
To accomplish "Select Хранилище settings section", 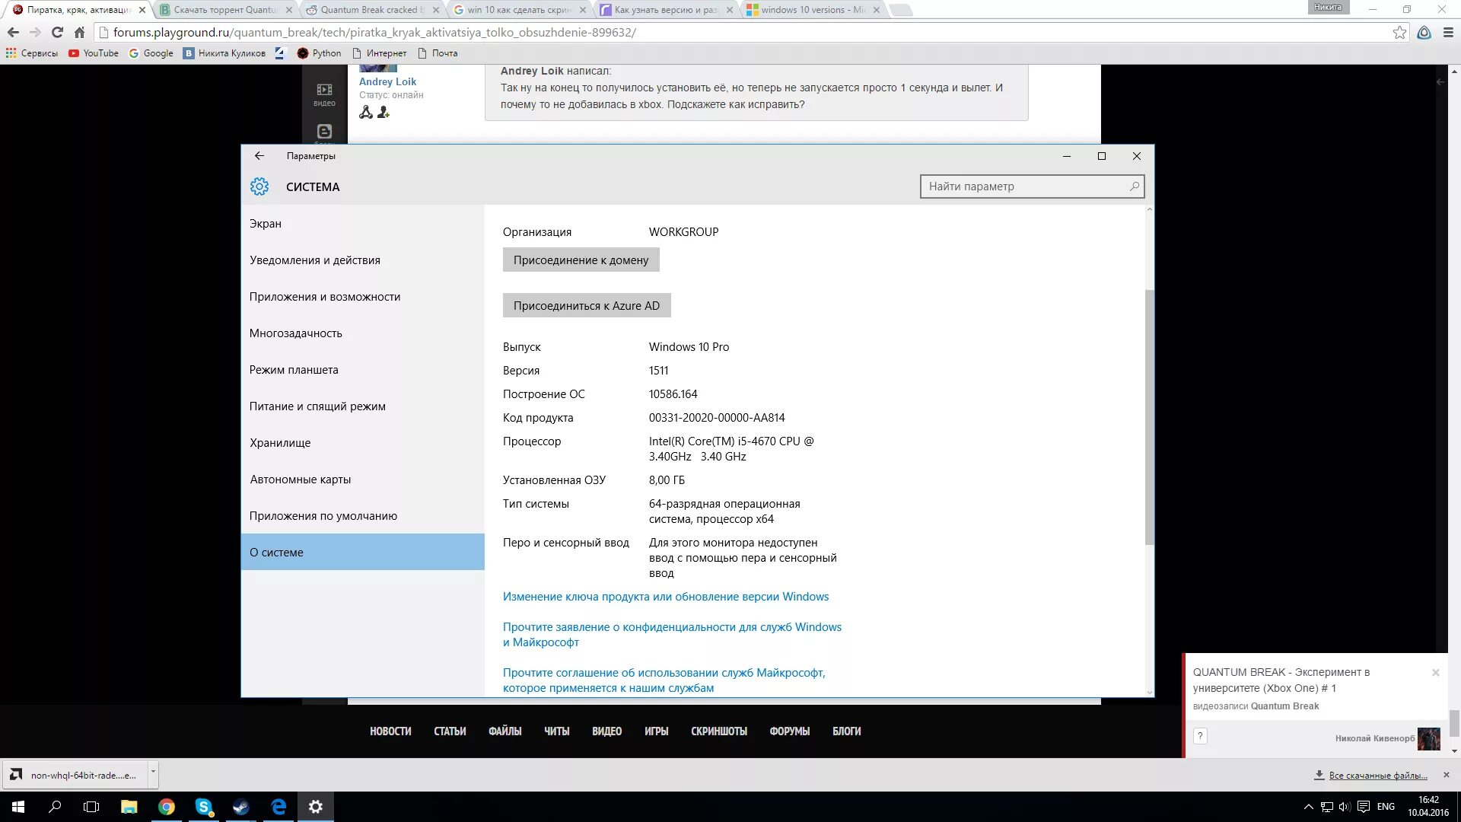I will tap(280, 441).
